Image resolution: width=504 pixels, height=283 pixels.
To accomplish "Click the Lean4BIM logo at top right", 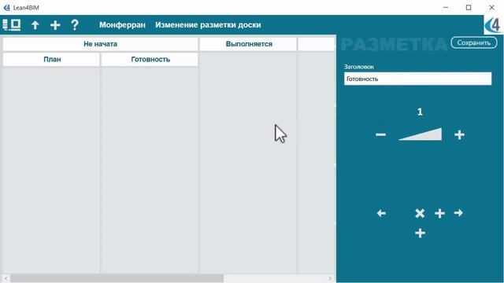I will point(493,25).
